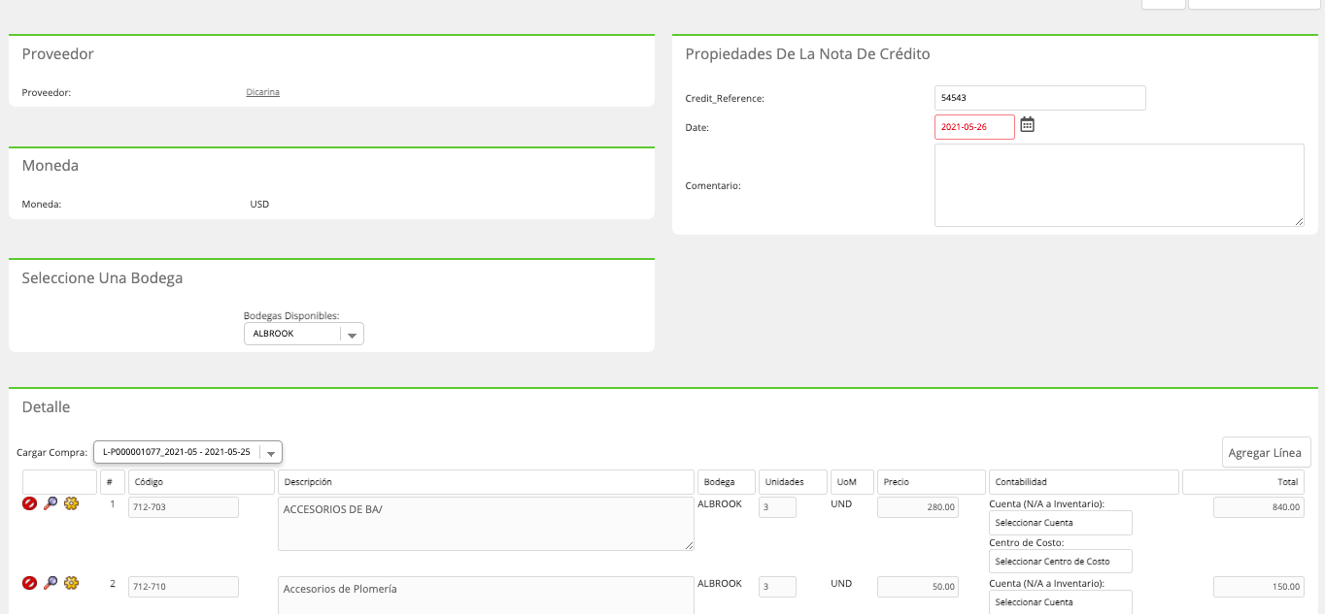The image size is (1325, 614).
Task: Click the Unidades column header
Action: click(x=793, y=482)
